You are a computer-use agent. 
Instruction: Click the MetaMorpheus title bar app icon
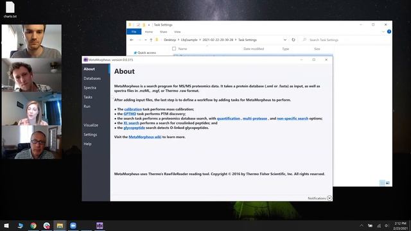(85, 60)
